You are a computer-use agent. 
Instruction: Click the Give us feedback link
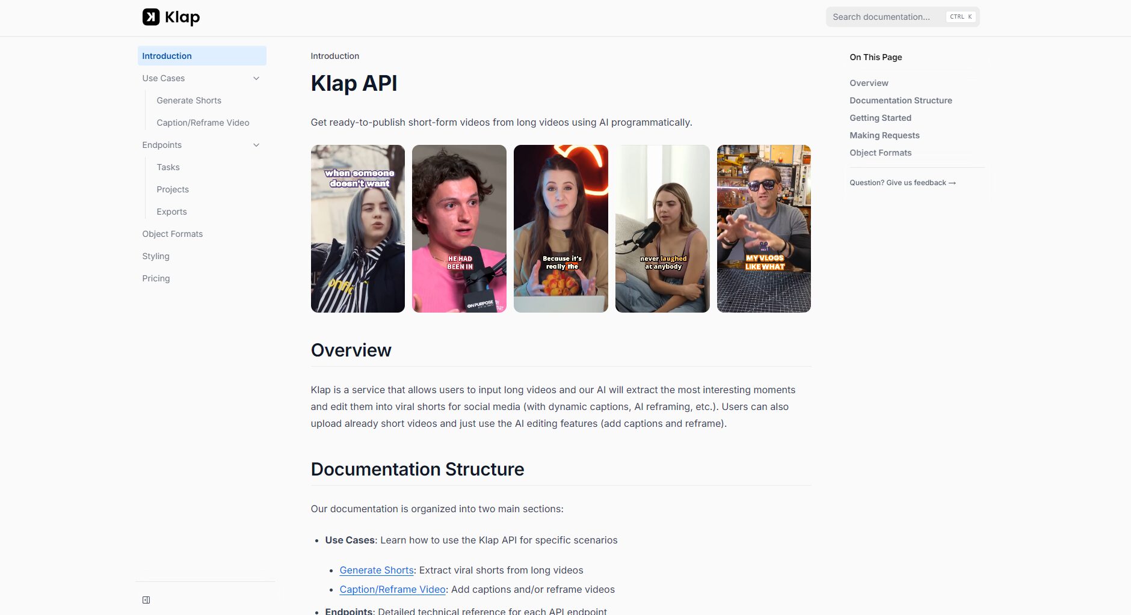(x=902, y=183)
